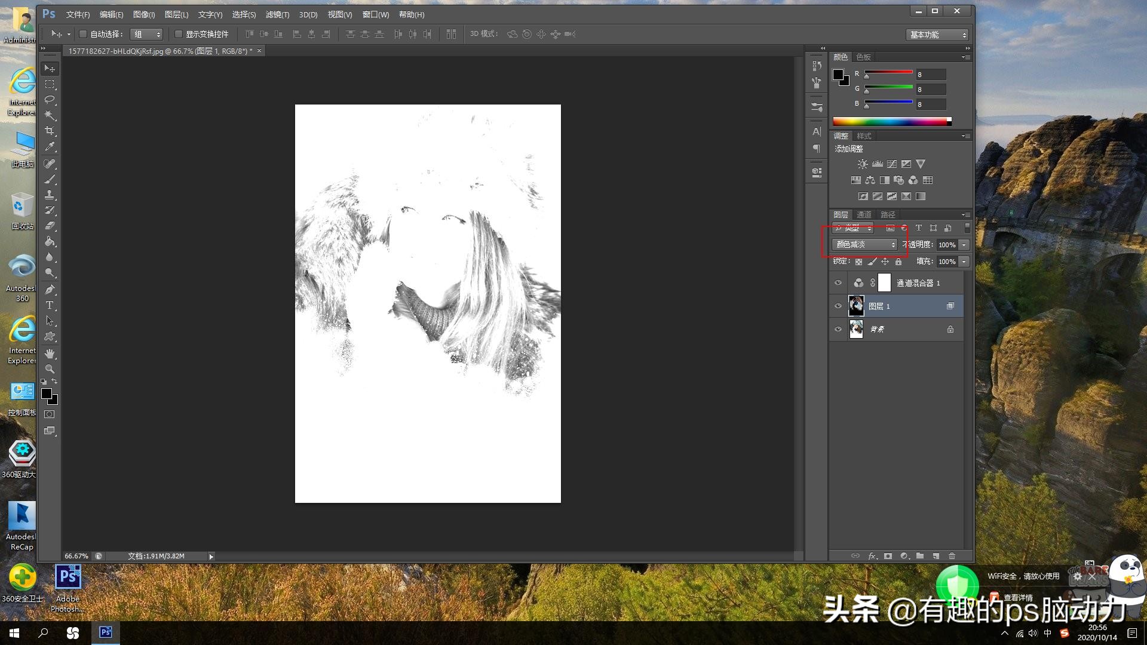Open the 颜色减淡 blend mode dropdown
The width and height of the screenshot is (1147, 645).
click(x=864, y=244)
